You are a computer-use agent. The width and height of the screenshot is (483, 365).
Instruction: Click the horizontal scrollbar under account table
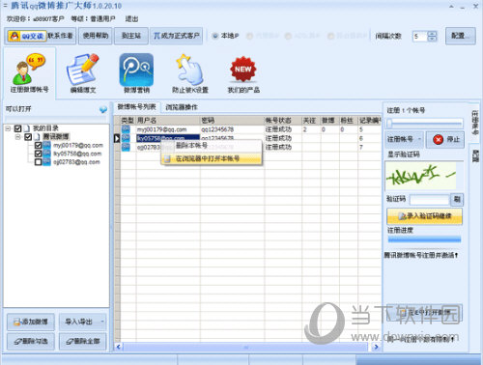coord(244,347)
